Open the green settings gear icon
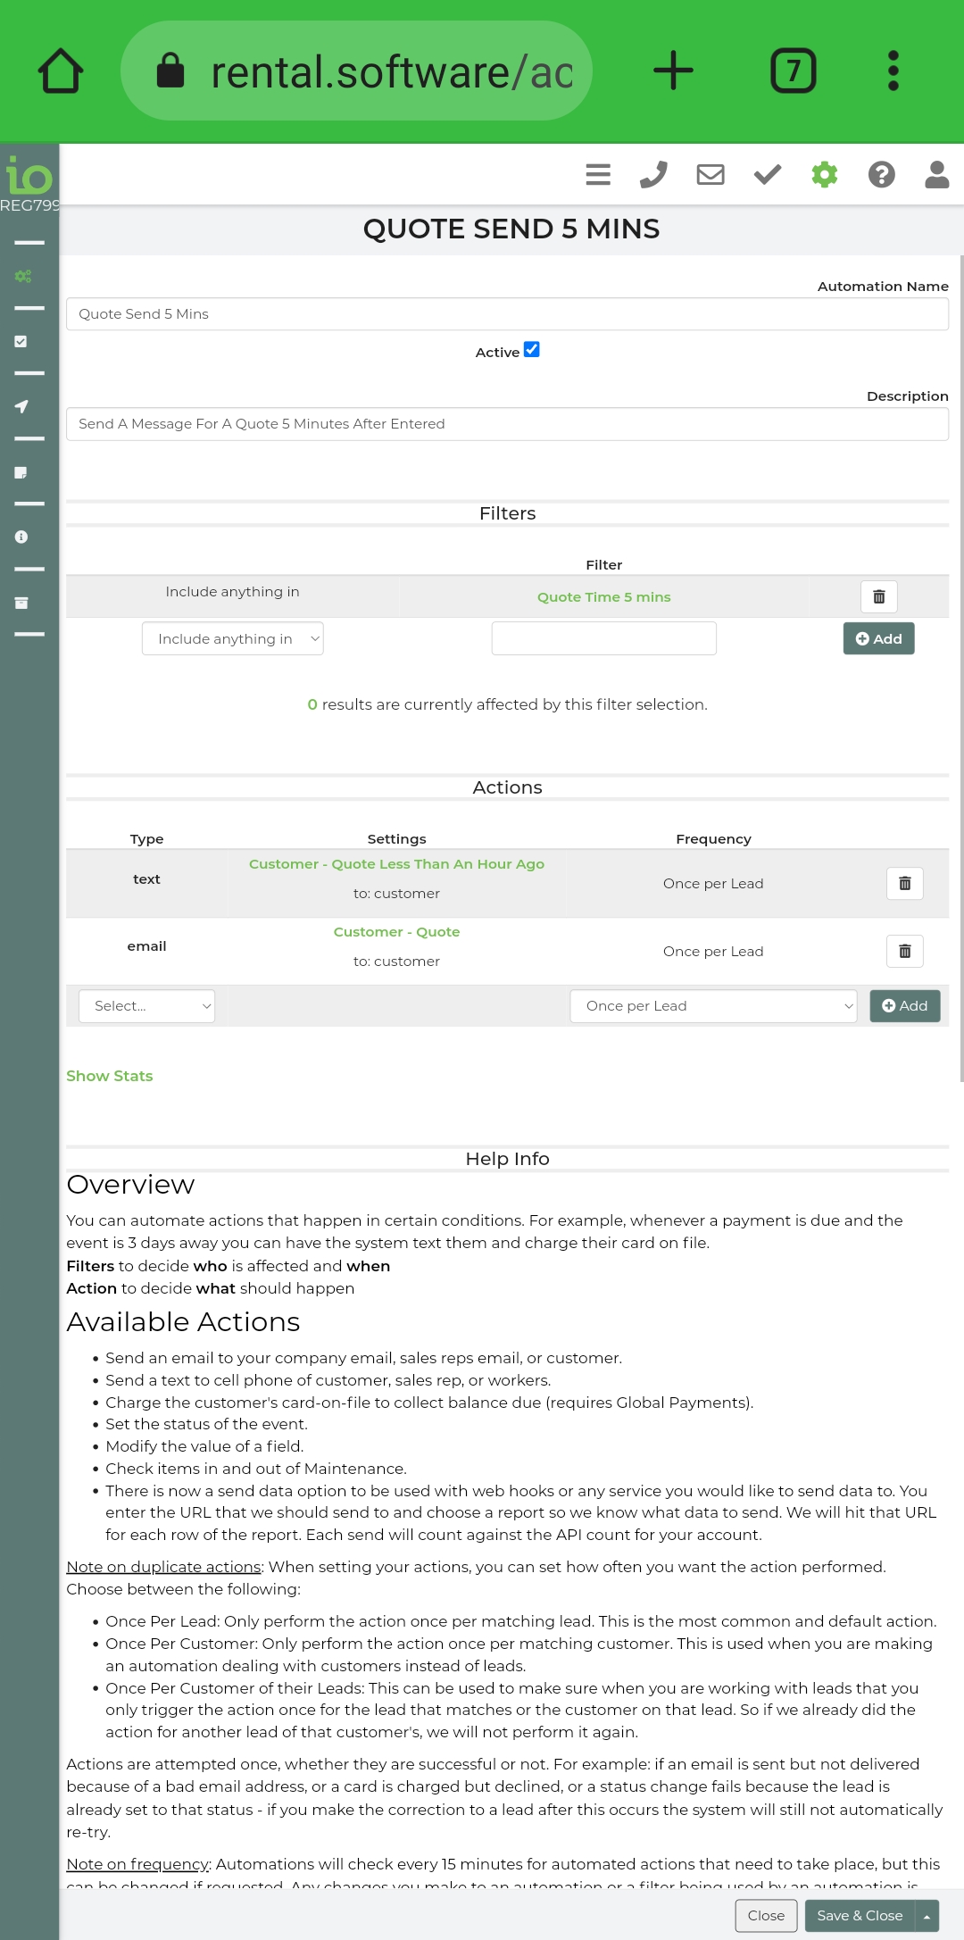This screenshot has width=964, height=1940. coord(825,174)
